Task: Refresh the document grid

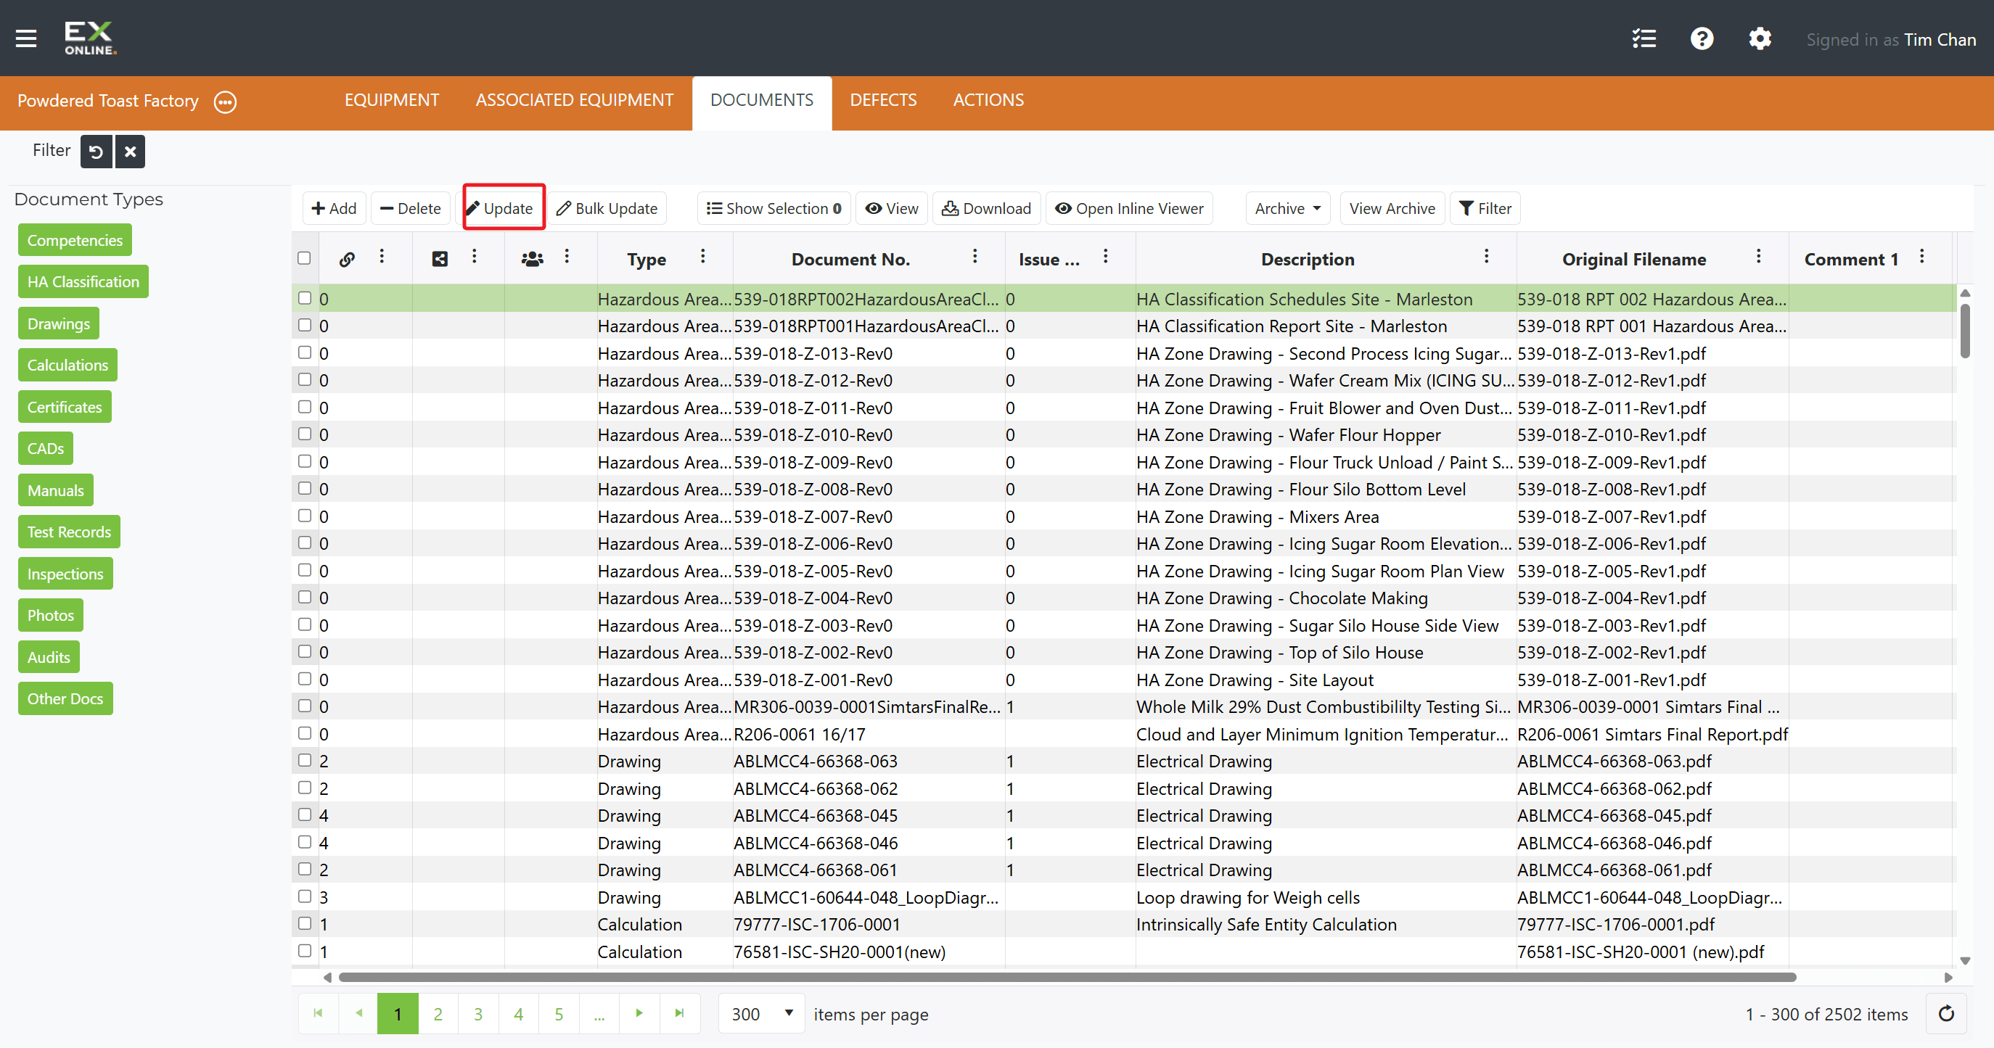Action: click(x=1946, y=1013)
